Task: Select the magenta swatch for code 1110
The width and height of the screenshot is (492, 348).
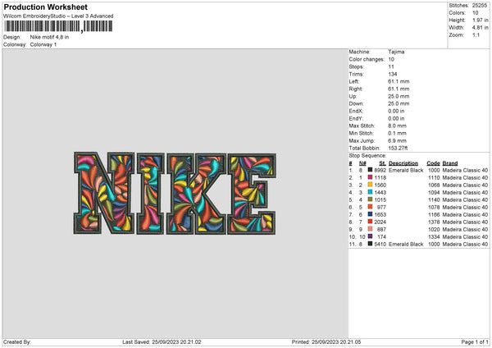Action: 370,177
